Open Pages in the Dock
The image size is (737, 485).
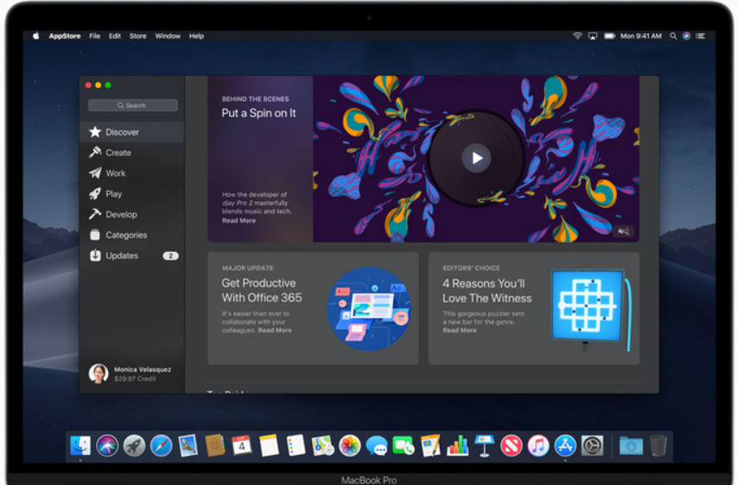[430, 445]
